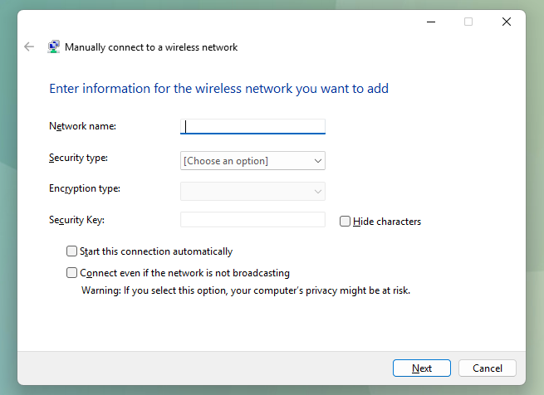Enable the Hide characters checkbox
Image resolution: width=544 pixels, height=395 pixels.
tap(346, 222)
